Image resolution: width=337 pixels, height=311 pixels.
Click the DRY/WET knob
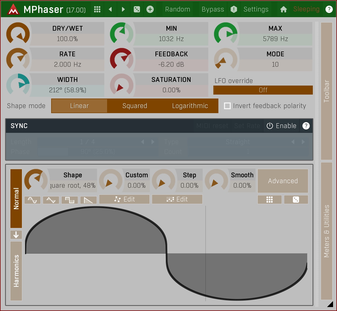coord(18,34)
